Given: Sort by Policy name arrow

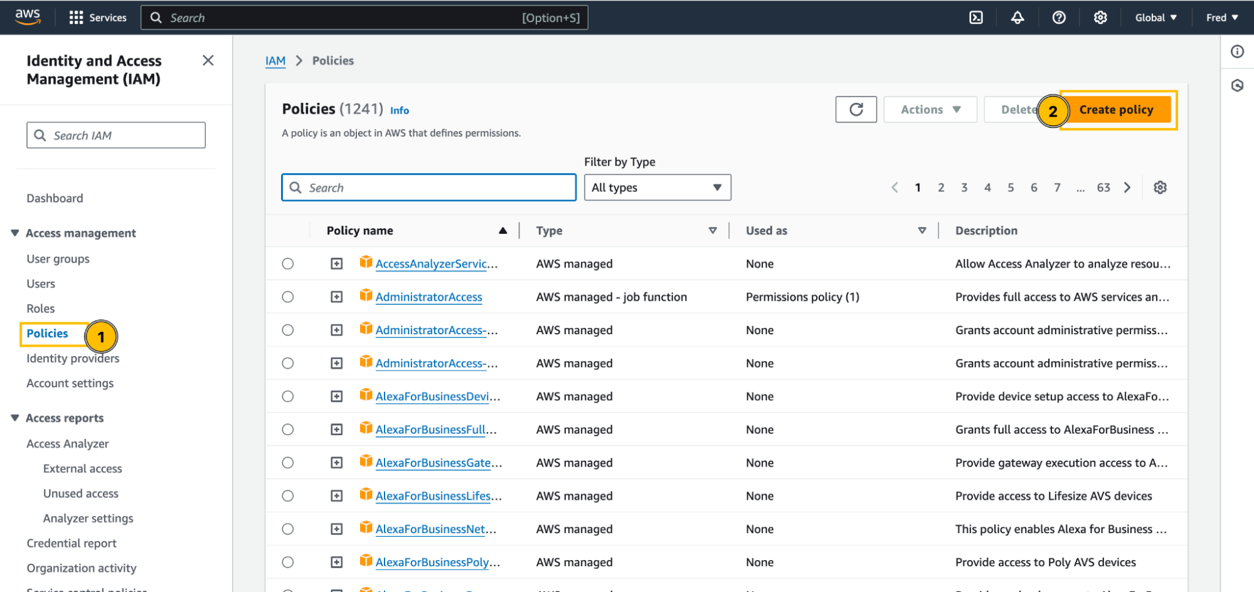Looking at the screenshot, I should point(502,231).
